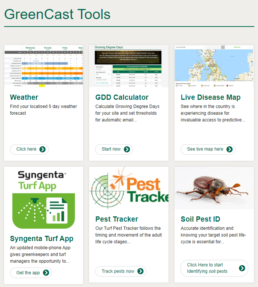Click arrow icon beside 'See live map here'

pos(229,149)
